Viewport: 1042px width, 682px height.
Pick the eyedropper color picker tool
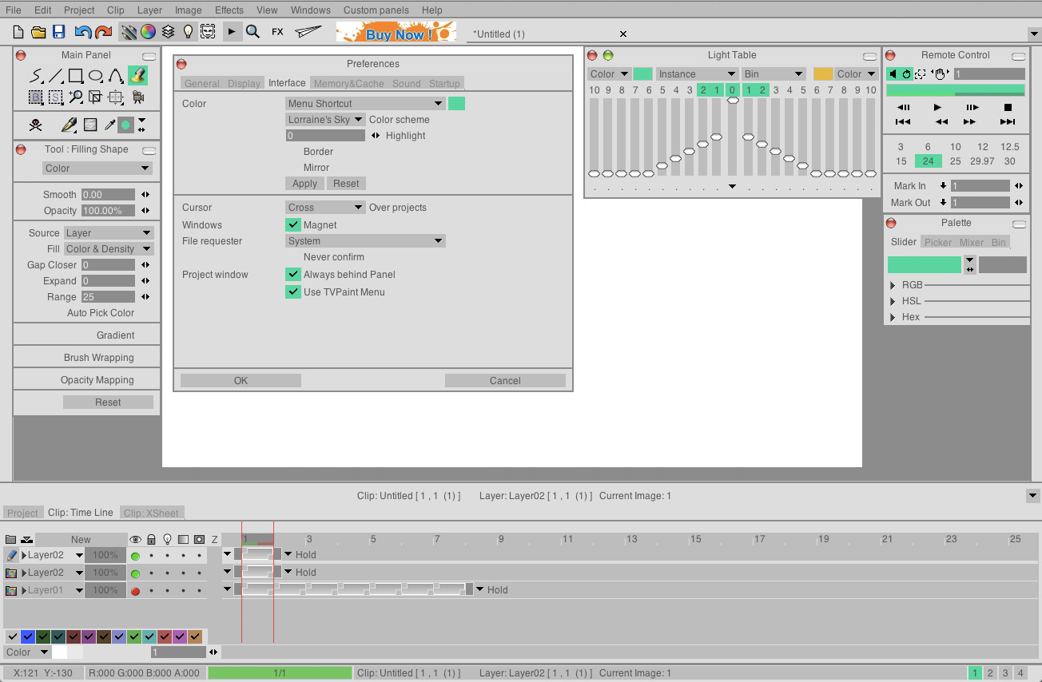[x=110, y=125]
